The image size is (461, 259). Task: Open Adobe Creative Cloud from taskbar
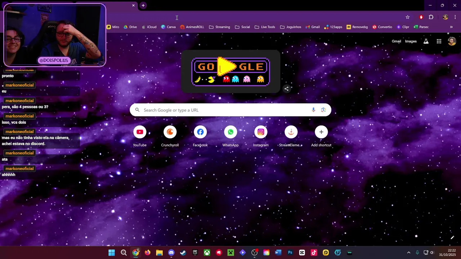(266, 253)
